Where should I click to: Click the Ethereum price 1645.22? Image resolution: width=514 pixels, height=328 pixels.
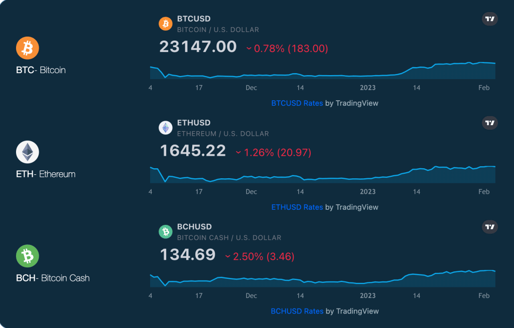(193, 150)
